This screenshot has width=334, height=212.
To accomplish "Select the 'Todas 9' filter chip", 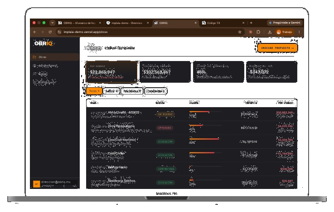I will point(94,91).
